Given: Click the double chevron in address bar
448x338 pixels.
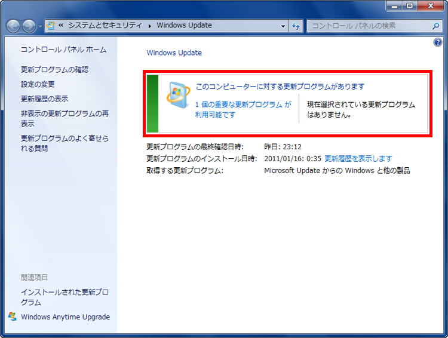Looking at the screenshot, I should 61,26.
